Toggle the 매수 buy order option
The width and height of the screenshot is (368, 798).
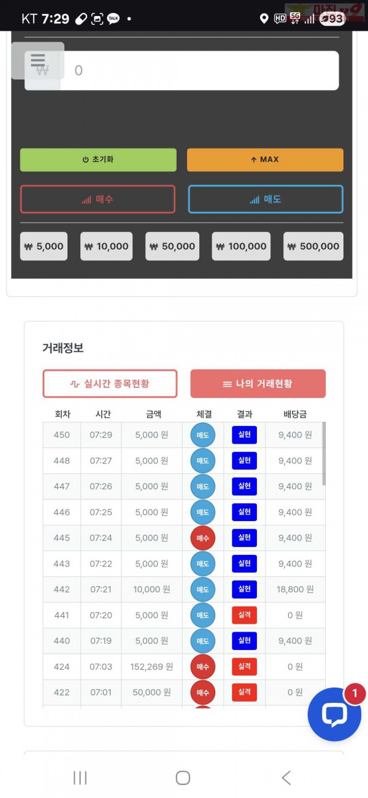pos(98,199)
